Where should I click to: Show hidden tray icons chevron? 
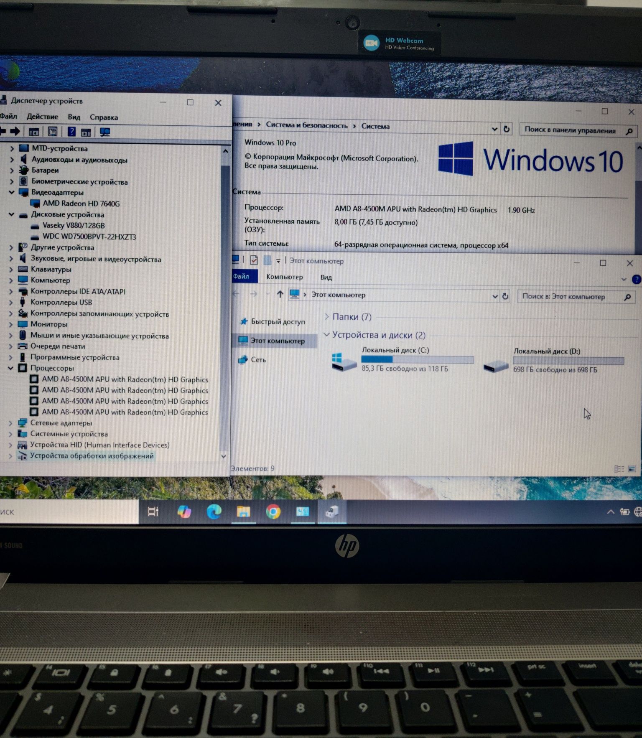[x=611, y=512]
